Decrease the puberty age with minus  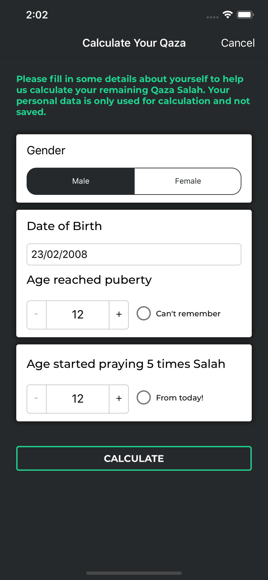[x=36, y=314]
